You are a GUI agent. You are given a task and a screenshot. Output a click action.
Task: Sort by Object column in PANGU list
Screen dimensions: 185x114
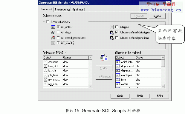(53, 58)
